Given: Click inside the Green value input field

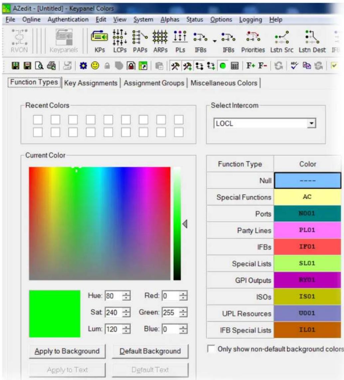Looking at the screenshot, I should tap(170, 313).
